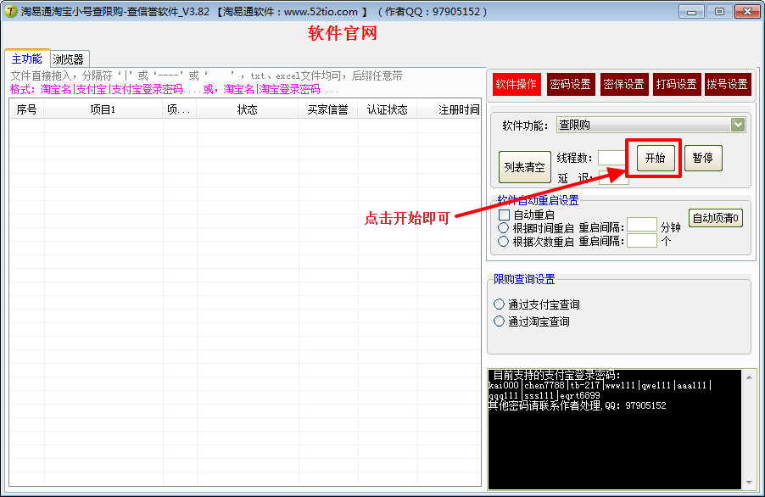The width and height of the screenshot is (765, 497).
Task: Choose 通过支付宝查询 query method
Action: pos(499,304)
